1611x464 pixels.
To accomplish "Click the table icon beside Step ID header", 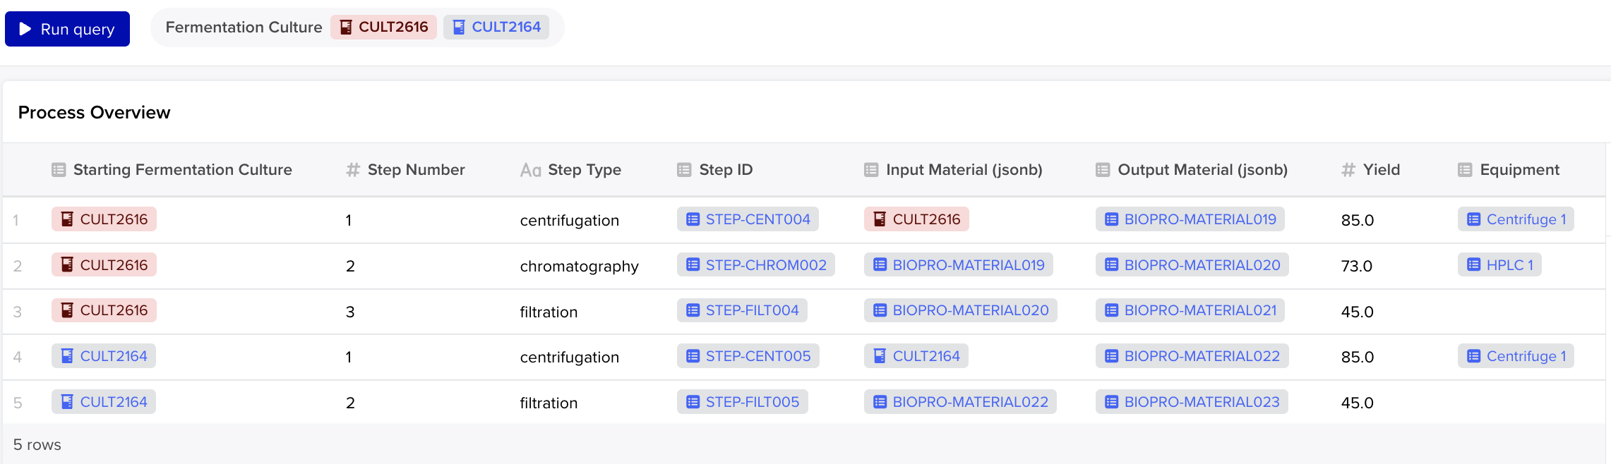I will [684, 170].
